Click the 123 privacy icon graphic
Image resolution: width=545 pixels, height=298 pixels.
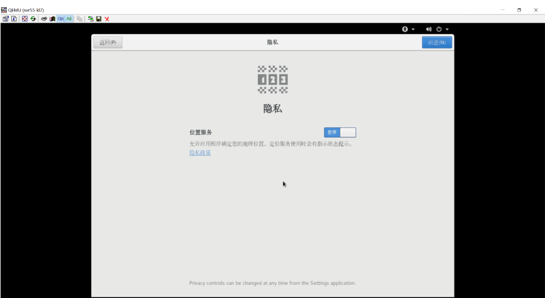[x=272, y=80]
